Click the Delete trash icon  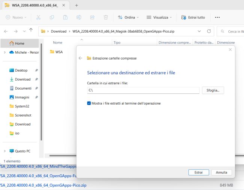tap(106, 17)
